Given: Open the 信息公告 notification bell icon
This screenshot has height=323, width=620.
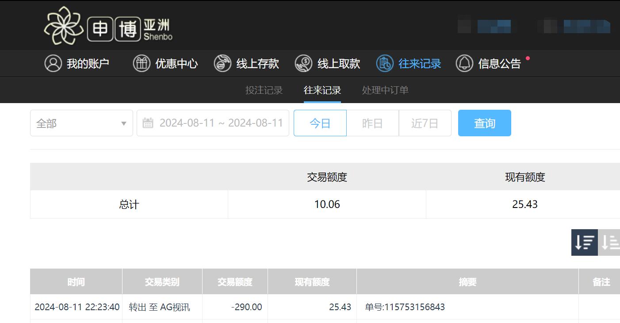Looking at the screenshot, I should click(465, 63).
